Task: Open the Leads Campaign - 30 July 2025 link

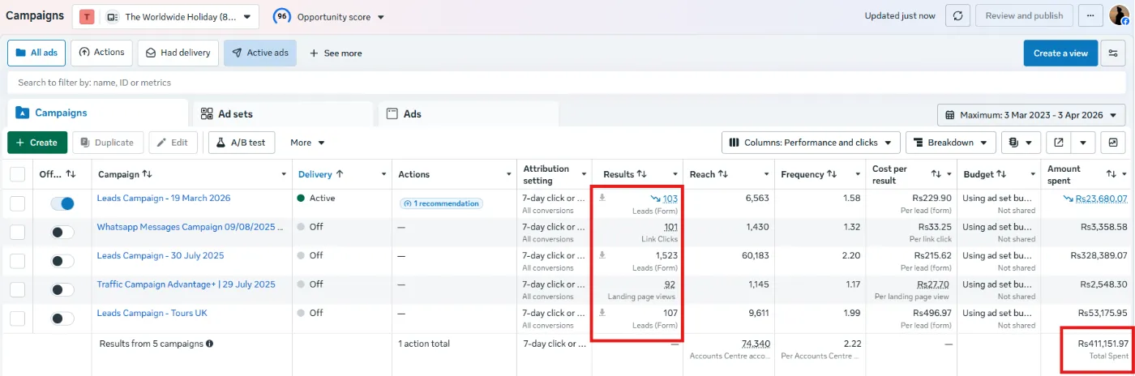Action: tap(161, 255)
